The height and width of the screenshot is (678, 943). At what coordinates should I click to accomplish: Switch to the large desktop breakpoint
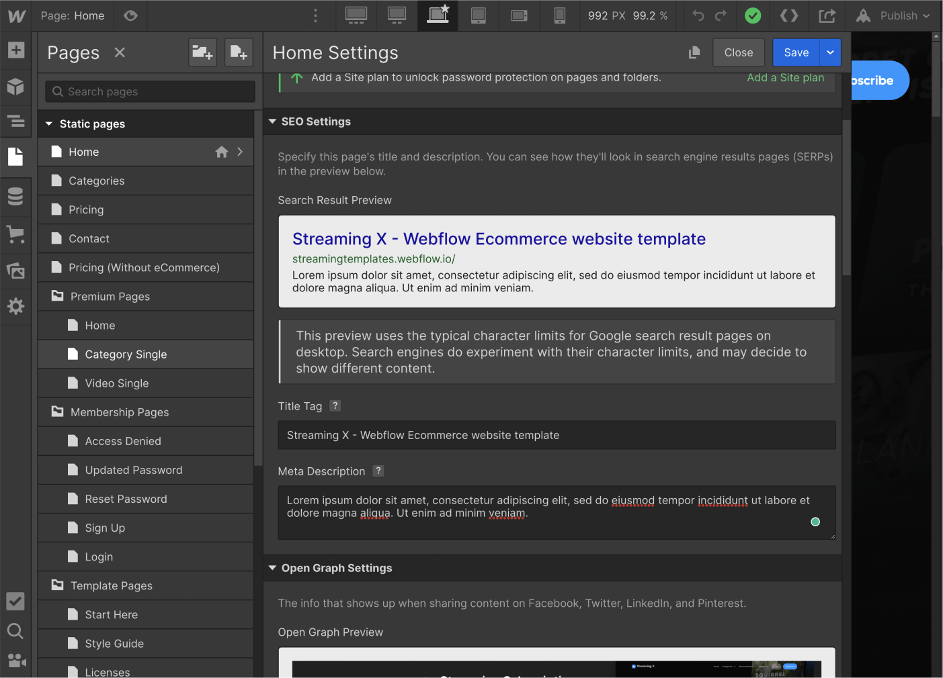356,15
